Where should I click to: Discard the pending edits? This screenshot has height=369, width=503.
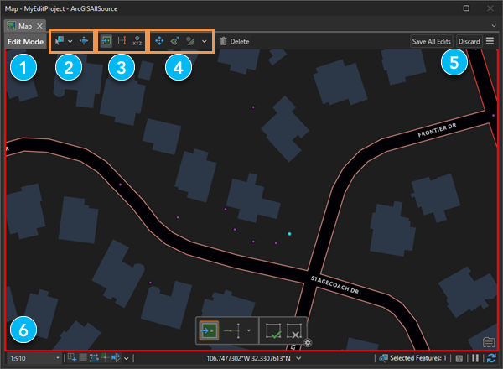click(x=469, y=40)
